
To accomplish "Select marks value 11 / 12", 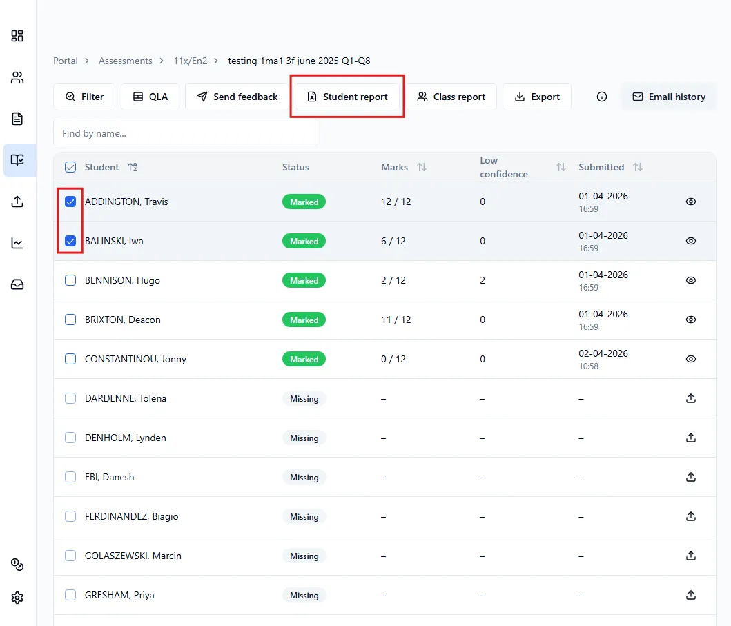I will coord(396,320).
